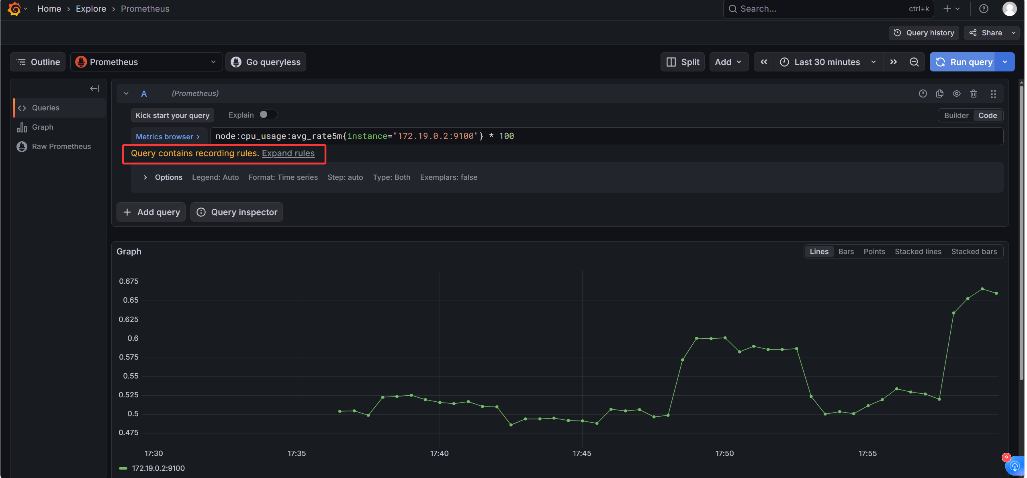Toggle the 172.19.0.2:9100 legend color swatch
The width and height of the screenshot is (1027, 478).
pos(123,468)
